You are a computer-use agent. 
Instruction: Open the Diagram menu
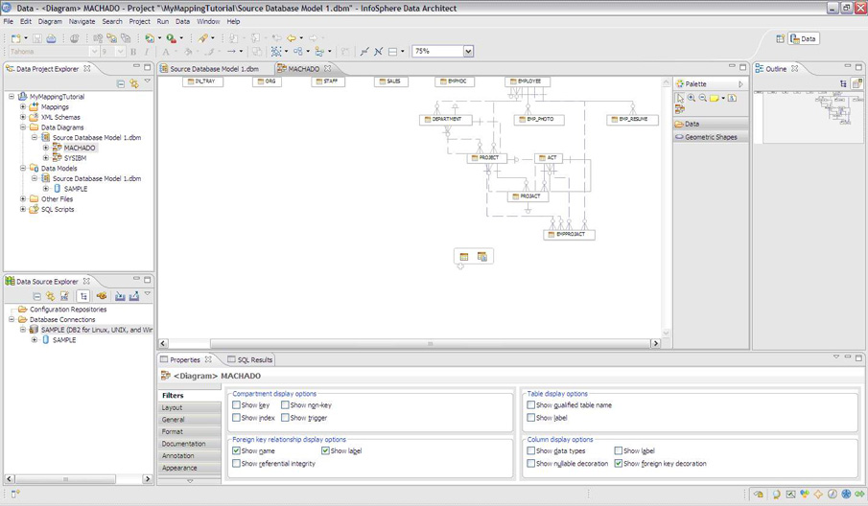point(50,22)
